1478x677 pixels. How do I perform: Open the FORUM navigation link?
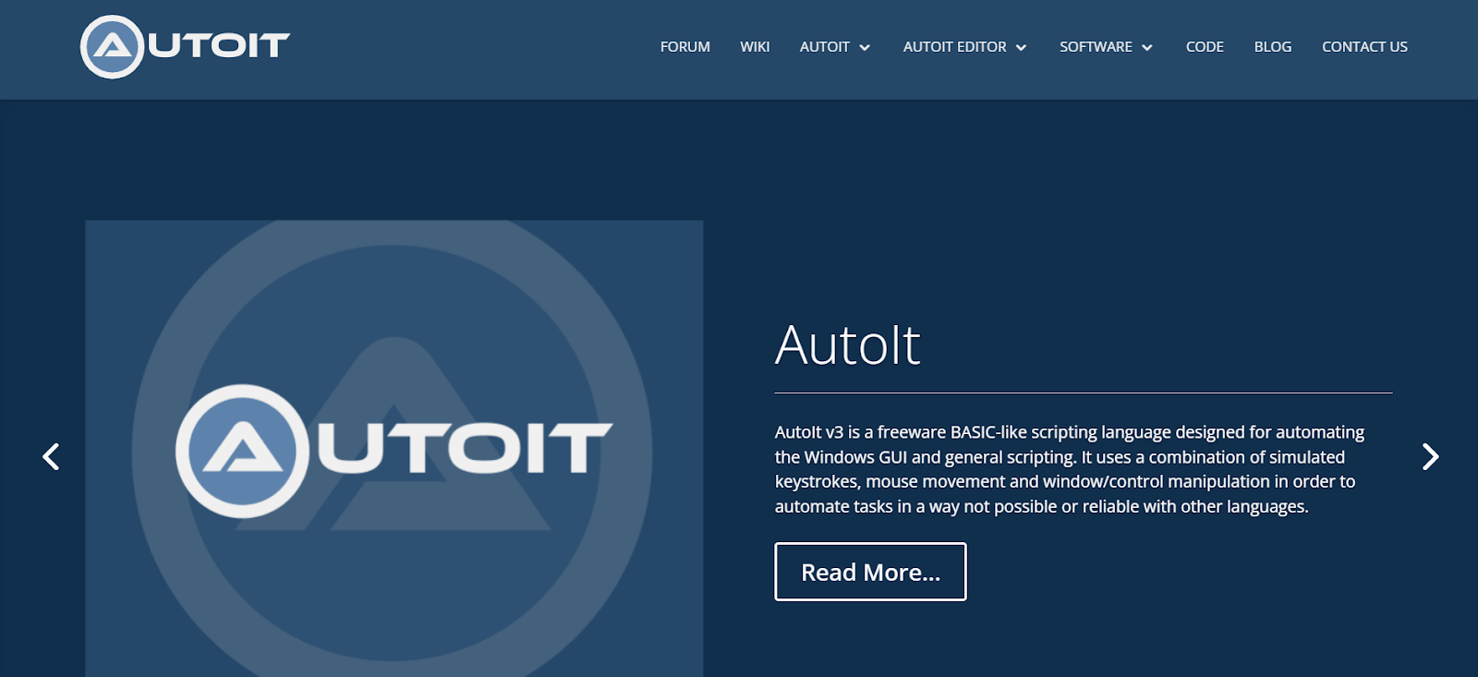[x=684, y=46]
